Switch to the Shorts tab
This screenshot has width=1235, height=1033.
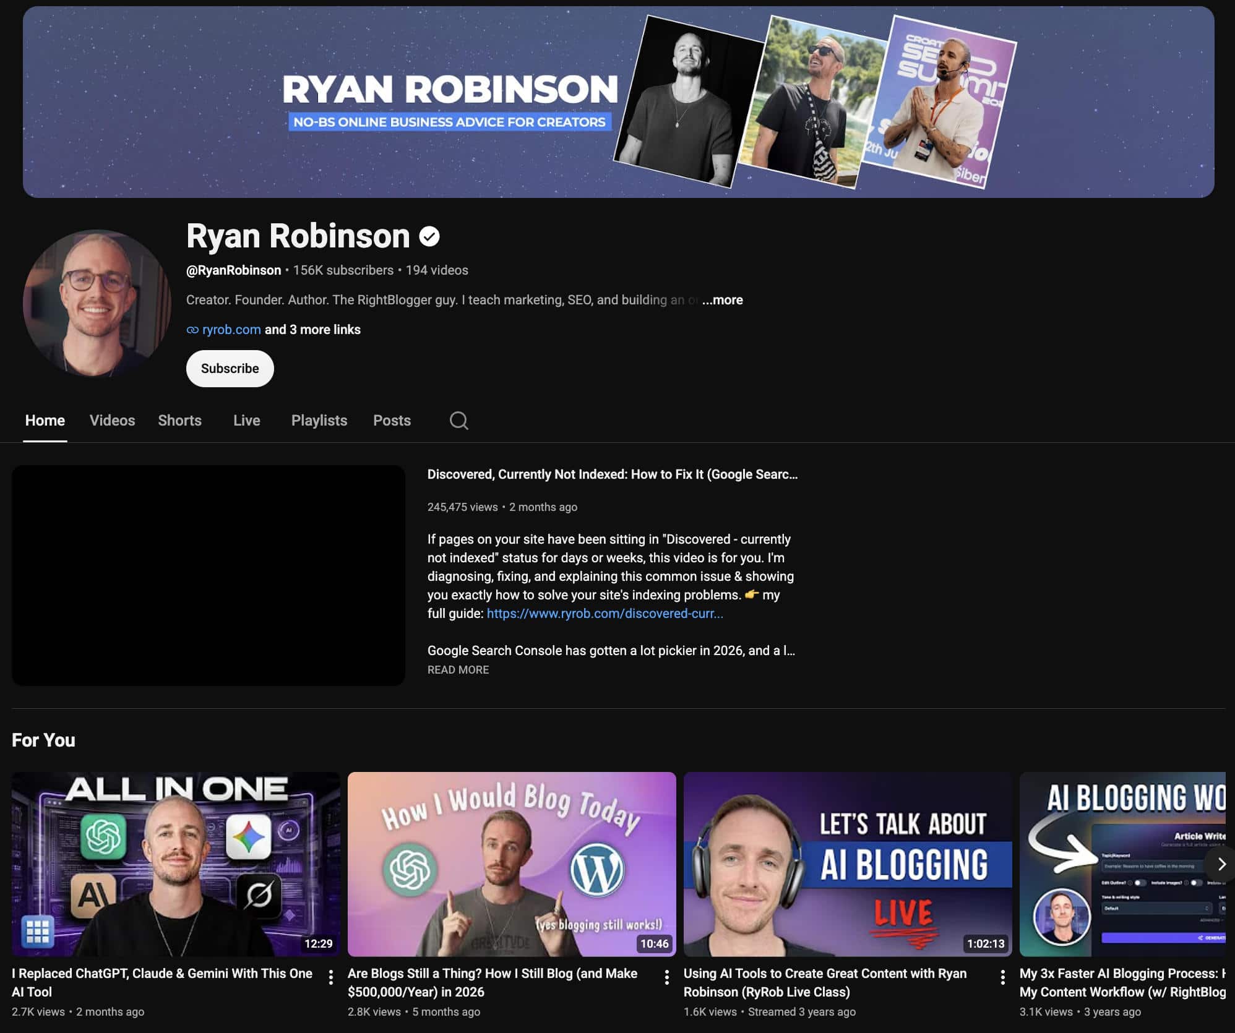point(179,421)
